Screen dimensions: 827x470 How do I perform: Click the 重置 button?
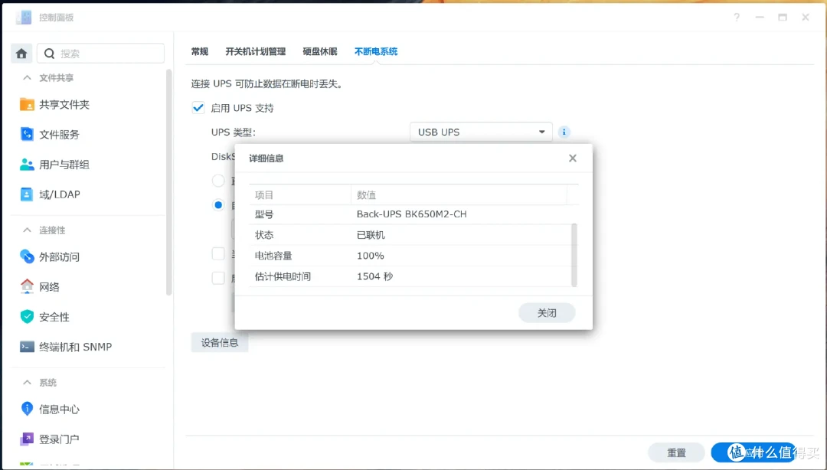(x=676, y=452)
